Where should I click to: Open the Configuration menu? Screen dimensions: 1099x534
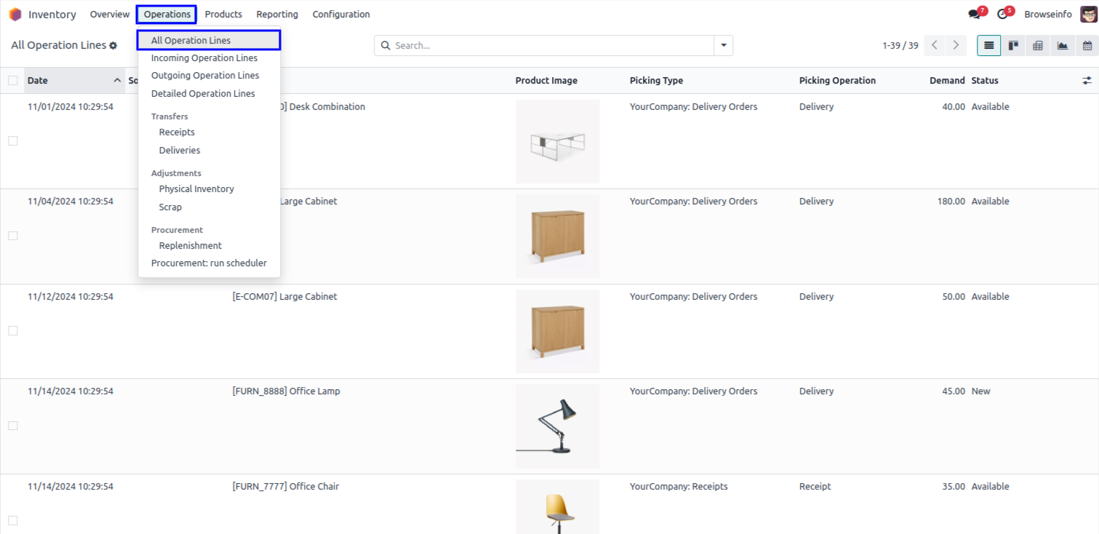pyautogui.click(x=341, y=15)
